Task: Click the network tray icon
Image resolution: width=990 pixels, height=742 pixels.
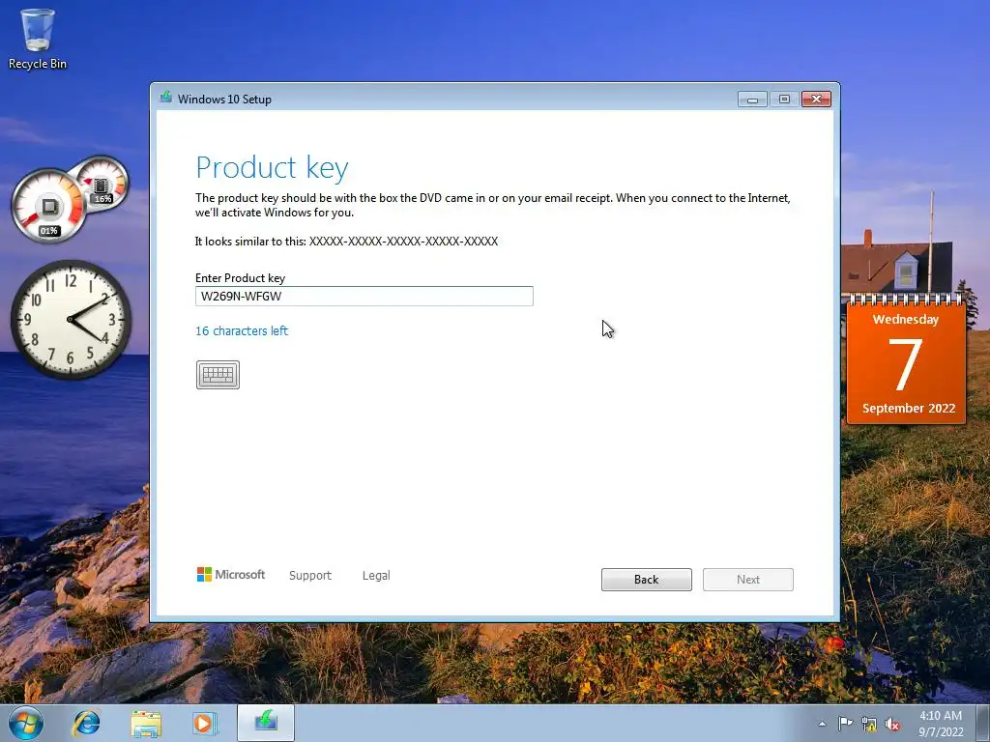Action: point(869,725)
